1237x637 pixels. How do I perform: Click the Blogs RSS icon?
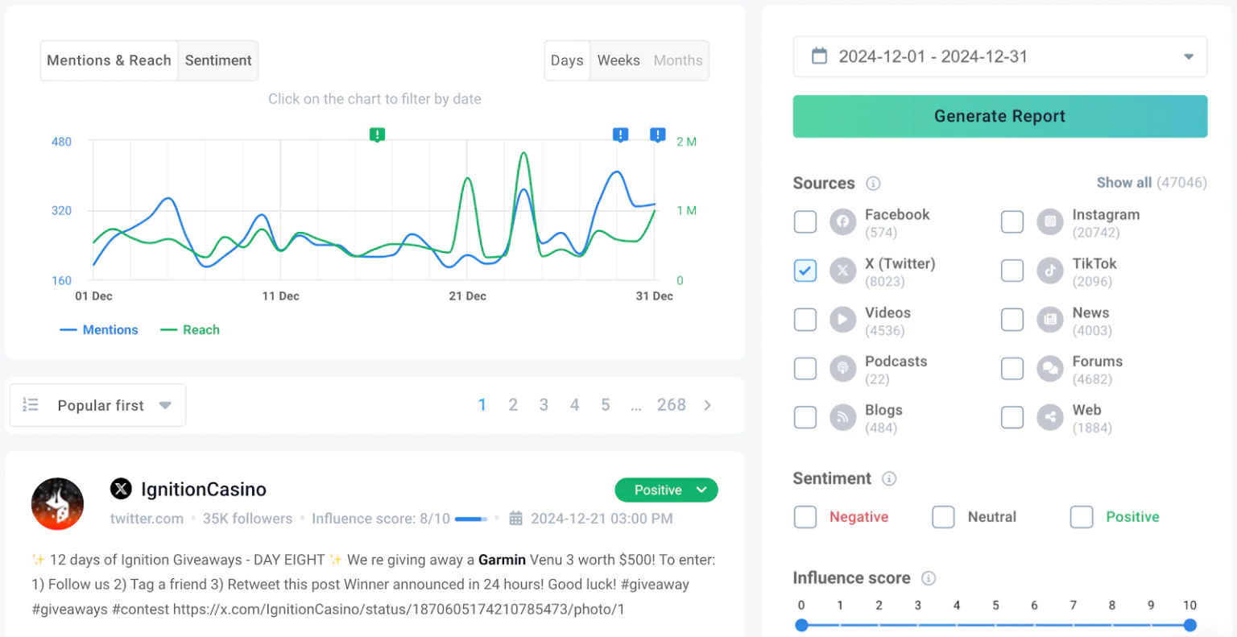(x=842, y=417)
